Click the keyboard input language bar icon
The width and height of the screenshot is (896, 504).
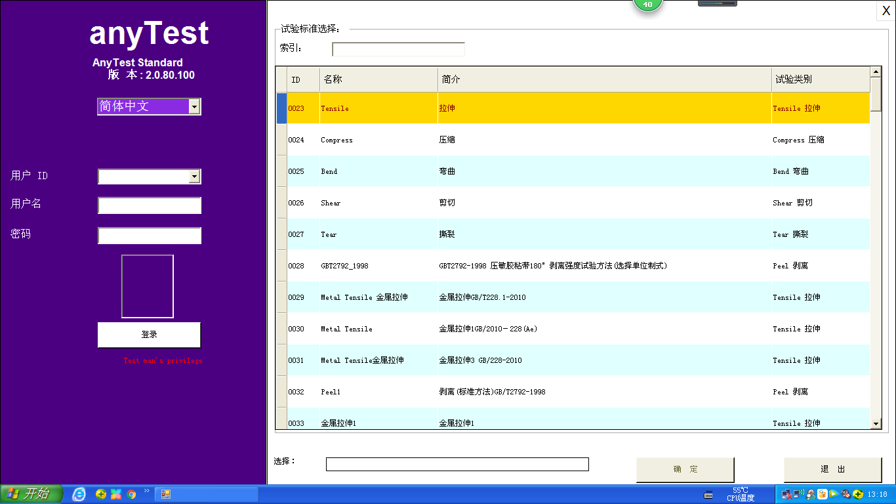708,494
